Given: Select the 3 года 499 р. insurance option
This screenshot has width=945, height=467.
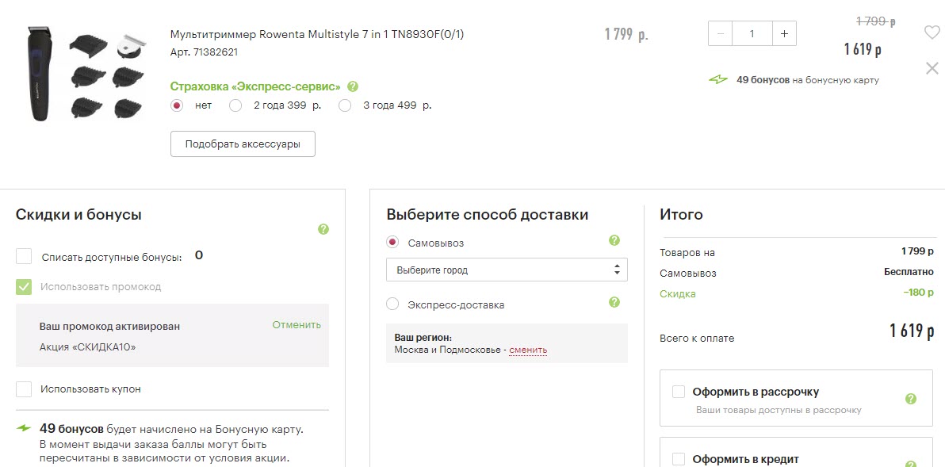Looking at the screenshot, I should (345, 105).
